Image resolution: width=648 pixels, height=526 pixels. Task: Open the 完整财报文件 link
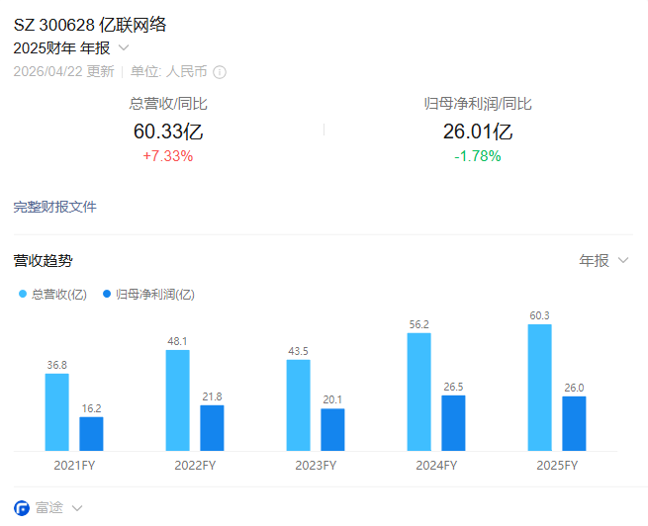click(x=55, y=207)
